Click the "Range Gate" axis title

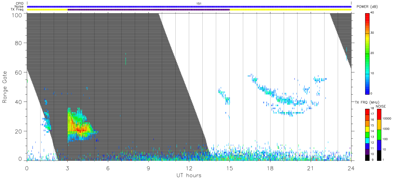click(x=5, y=87)
